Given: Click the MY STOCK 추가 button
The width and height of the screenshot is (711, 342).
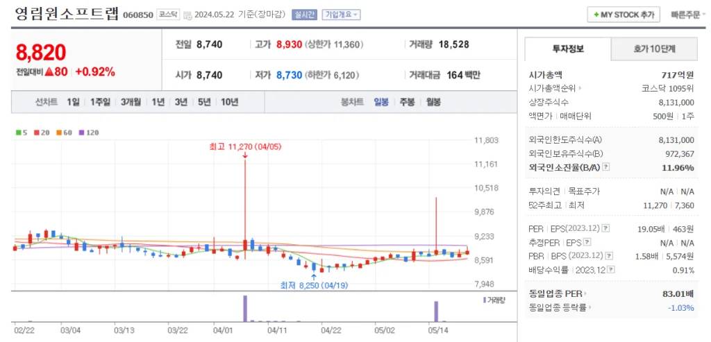Looking at the screenshot, I should (624, 15).
